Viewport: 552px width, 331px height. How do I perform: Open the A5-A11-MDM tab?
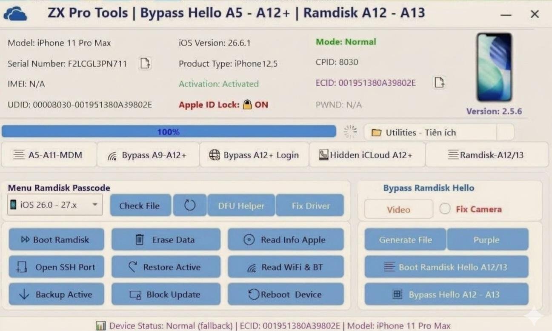pos(49,155)
